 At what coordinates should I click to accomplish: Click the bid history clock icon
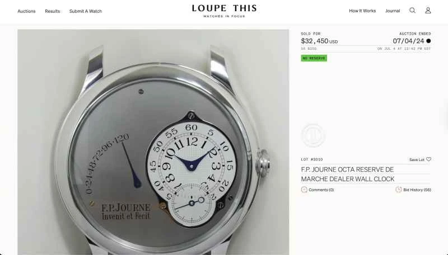(x=399, y=190)
